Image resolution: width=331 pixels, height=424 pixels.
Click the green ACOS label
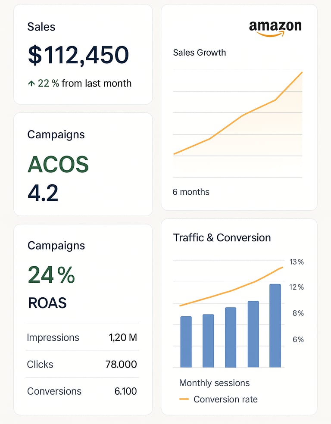(58, 165)
